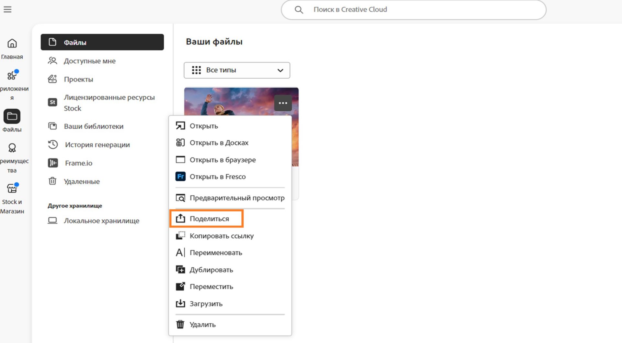Click the Stock St icon in sidebar
Screen dimensions: 622x343
point(52,102)
